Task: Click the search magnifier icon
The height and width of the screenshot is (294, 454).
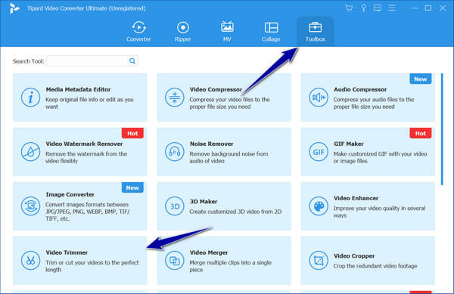Action: 132,61
